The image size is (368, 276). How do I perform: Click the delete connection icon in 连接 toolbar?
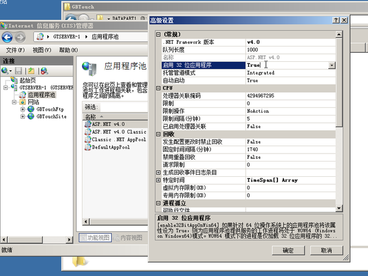pyautogui.click(x=44, y=71)
